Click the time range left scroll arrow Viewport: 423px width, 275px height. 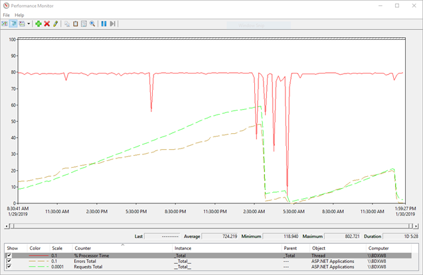[x=7, y=226]
